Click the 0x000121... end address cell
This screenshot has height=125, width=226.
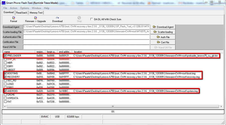[x=65, y=56]
